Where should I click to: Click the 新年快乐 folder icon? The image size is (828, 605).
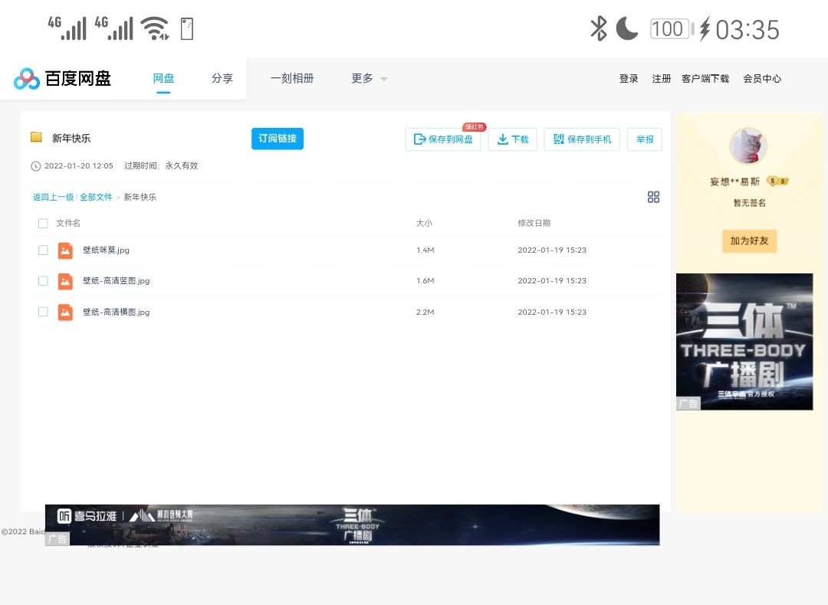click(37, 137)
